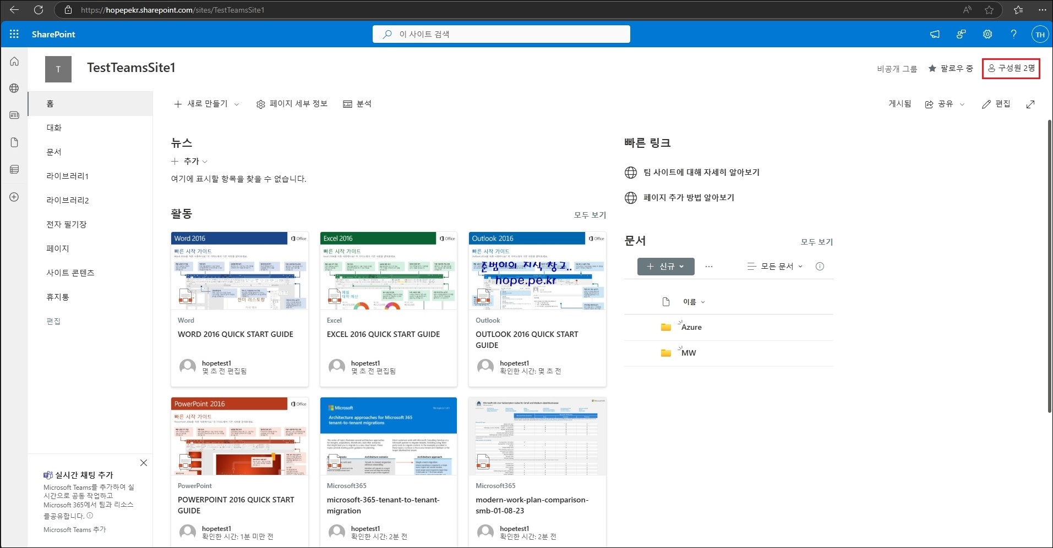
Task: Open 페이지 추가 방법 알아보기 link
Action: [689, 198]
